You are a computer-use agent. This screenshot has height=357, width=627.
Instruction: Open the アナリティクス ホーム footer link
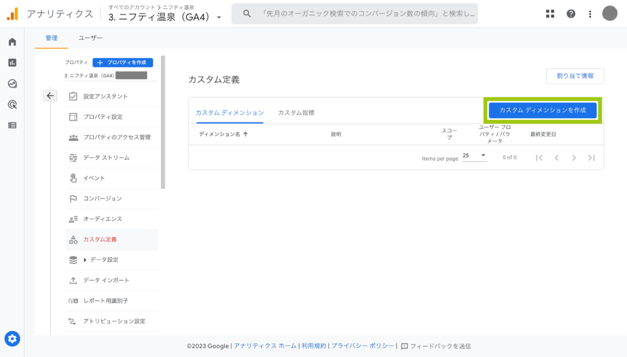(265, 346)
